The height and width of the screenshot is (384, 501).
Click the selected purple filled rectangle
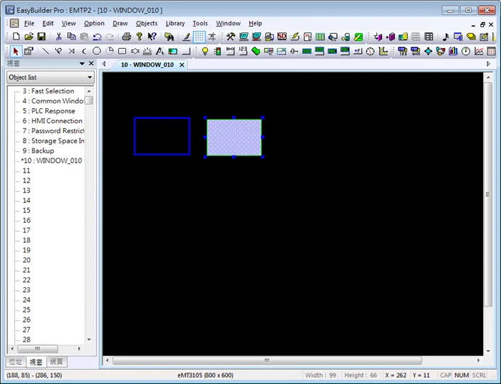[234, 138]
